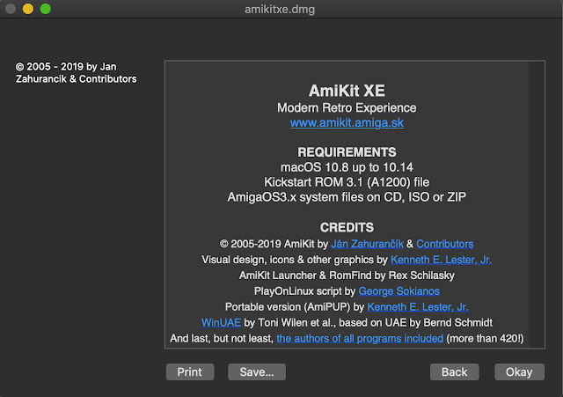
Task: Open the Ján Zahurančík link
Action: 368,244
